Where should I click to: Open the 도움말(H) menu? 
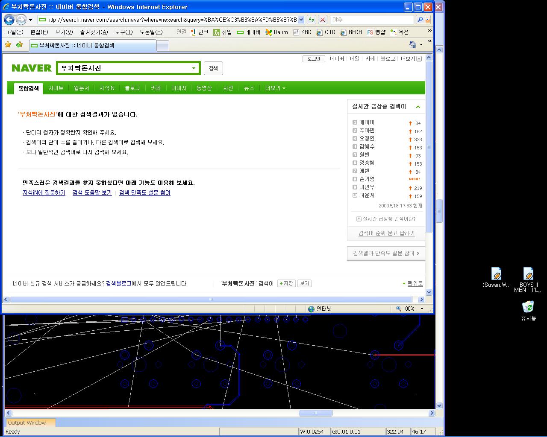pos(151,32)
